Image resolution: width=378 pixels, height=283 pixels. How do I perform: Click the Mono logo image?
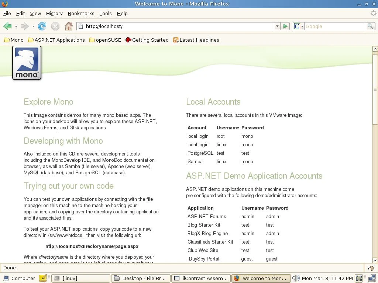(x=27, y=63)
